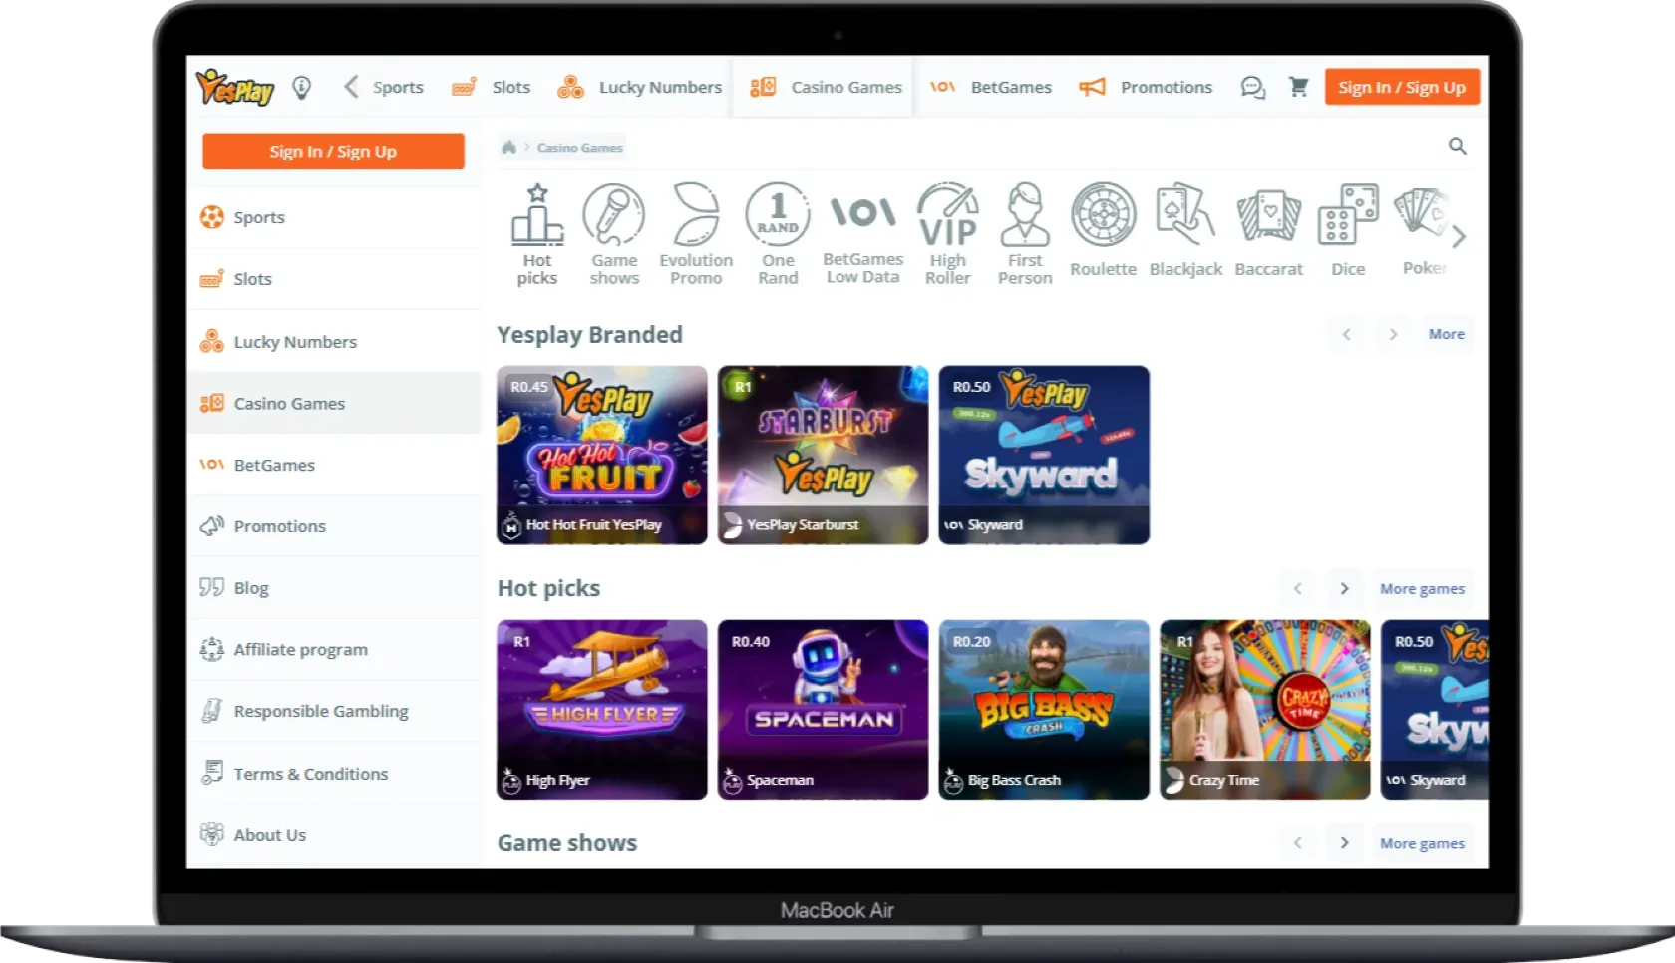Open Promotions in top navigation
This screenshot has height=963, width=1675.
tap(1146, 87)
